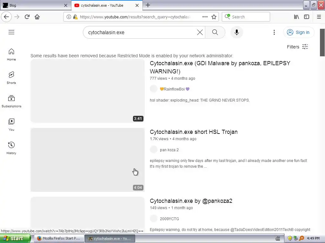Image resolution: width=325 pixels, height=243 pixels.
Task: Click pan koza 2 channel avatar
Action: click(x=154, y=150)
